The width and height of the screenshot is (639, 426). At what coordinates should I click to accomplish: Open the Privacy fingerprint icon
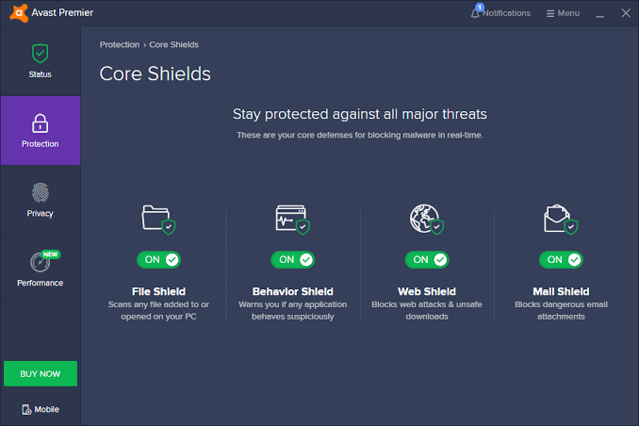(40, 192)
